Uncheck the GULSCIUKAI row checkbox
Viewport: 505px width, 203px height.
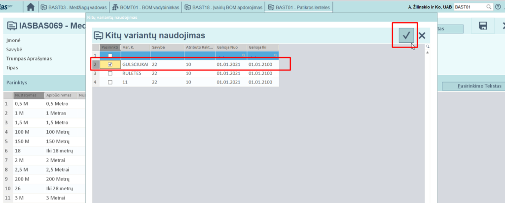coord(110,64)
